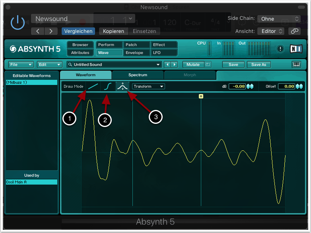Select the curve draw mode
This screenshot has width=311, height=233.
pos(107,86)
